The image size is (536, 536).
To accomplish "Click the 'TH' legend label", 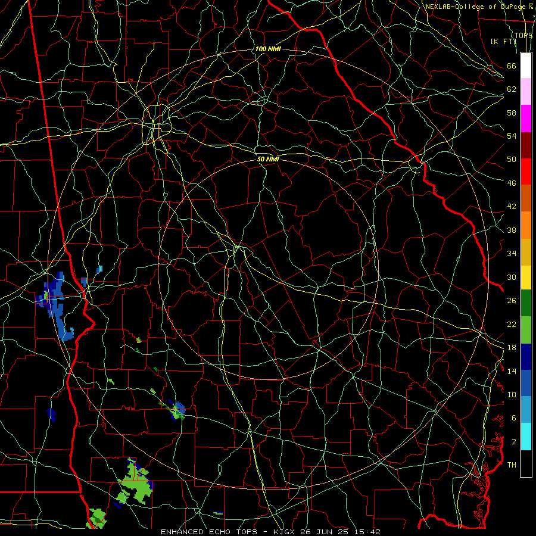I will [512, 465].
